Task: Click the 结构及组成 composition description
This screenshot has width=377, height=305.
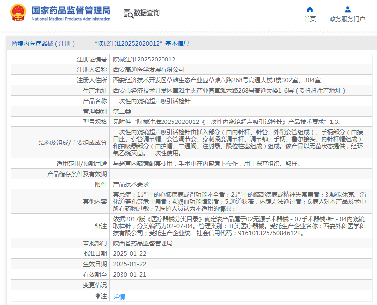Action: tap(238, 142)
